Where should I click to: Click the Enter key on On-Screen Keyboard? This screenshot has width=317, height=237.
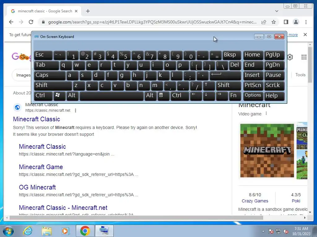(x=225, y=76)
